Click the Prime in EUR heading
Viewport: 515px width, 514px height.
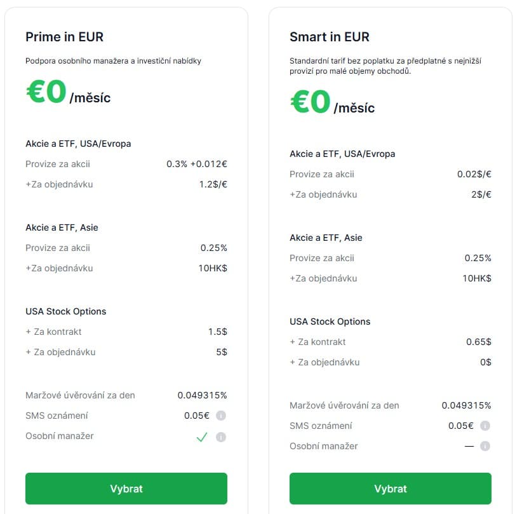[x=64, y=37]
